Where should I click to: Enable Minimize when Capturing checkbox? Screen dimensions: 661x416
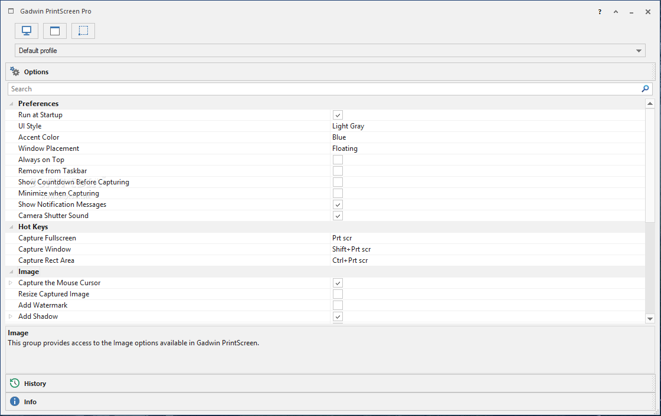338,193
